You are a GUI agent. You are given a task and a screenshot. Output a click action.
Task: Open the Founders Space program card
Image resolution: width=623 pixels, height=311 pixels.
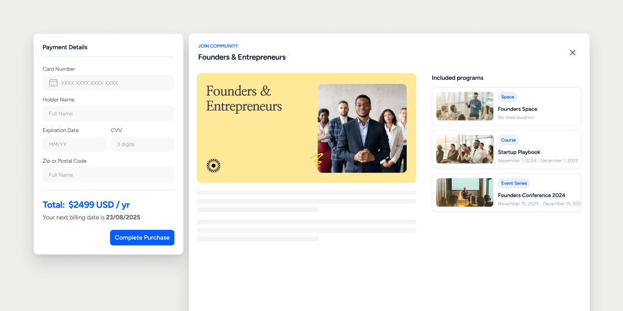click(507, 106)
